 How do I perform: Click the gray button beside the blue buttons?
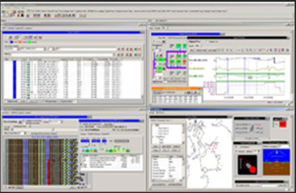(122, 141)
